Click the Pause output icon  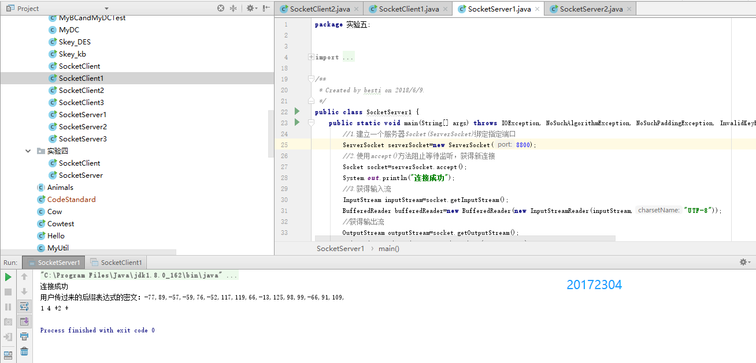(8, 307)
